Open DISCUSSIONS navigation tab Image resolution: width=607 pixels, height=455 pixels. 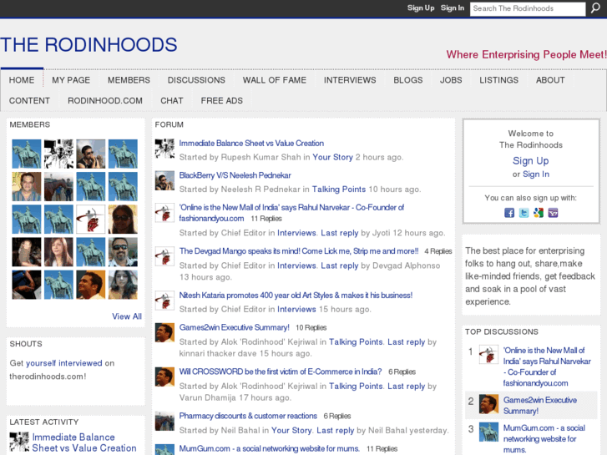pyautogui.click(x=196, y=80)
